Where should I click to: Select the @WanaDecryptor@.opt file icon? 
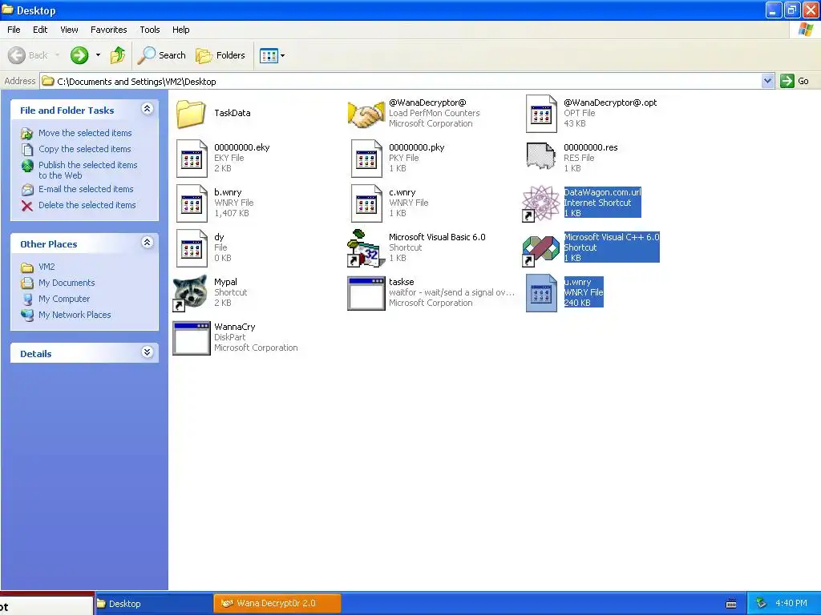(541, 114)
